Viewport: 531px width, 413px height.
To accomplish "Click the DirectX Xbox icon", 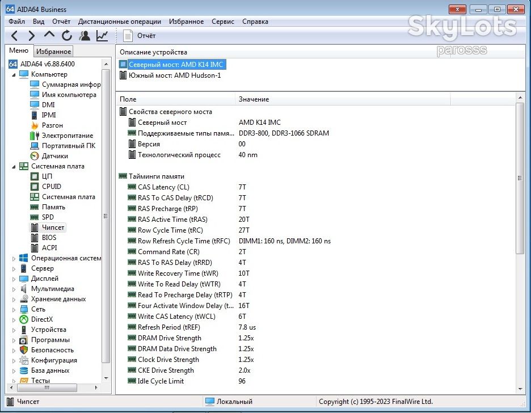I will pyautogui.click(x=24, y=319).
